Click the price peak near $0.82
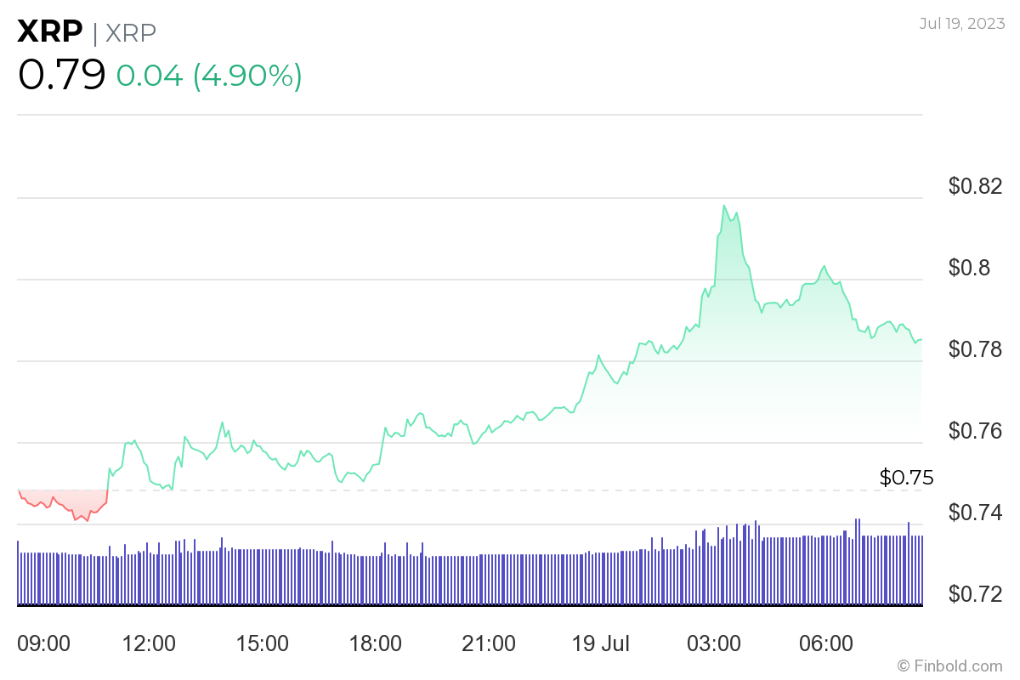This screenshot has height=680, width=1020. tap(724, 206)
